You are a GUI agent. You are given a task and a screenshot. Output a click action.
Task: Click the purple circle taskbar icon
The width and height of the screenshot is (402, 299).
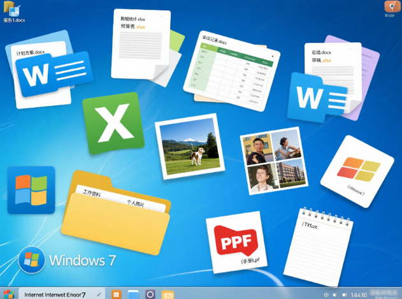pyautogui.click(x=150, y=295)
